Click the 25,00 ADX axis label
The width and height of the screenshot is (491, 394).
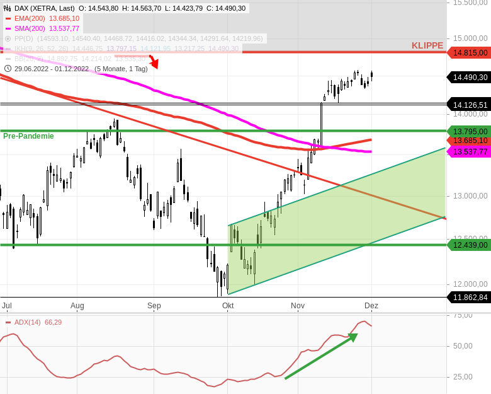[463, 377]
